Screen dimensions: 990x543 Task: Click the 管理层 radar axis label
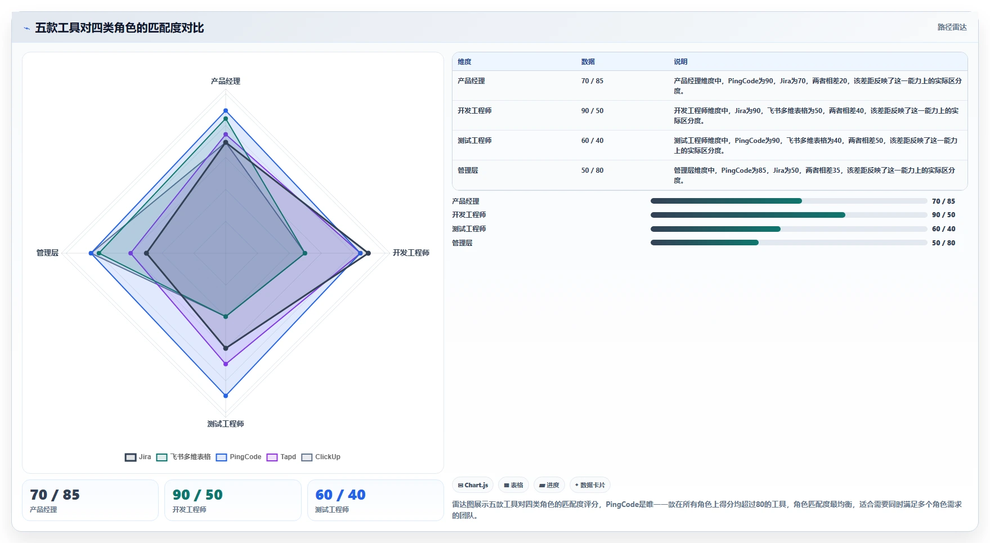[x=47, y=253]
